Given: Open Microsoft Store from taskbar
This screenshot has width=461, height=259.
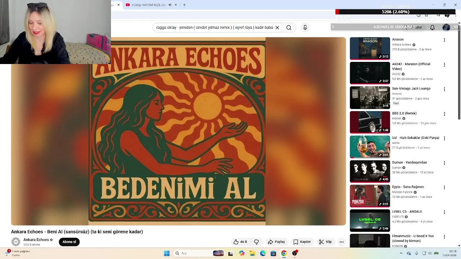Looking at the screenshot, I should (x=273, y=253).
